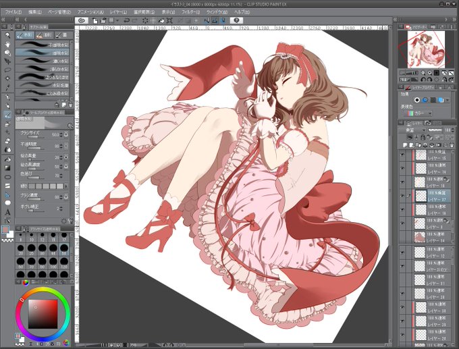Toggle visibility eye of the selected layer
The image size is (459, 349).
(x=402, y=196)
